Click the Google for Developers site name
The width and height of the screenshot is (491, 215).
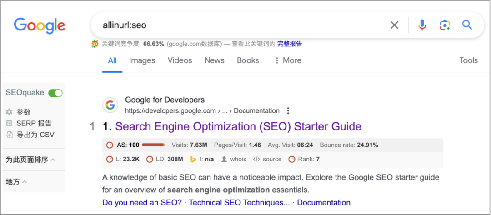pos(165,100)
